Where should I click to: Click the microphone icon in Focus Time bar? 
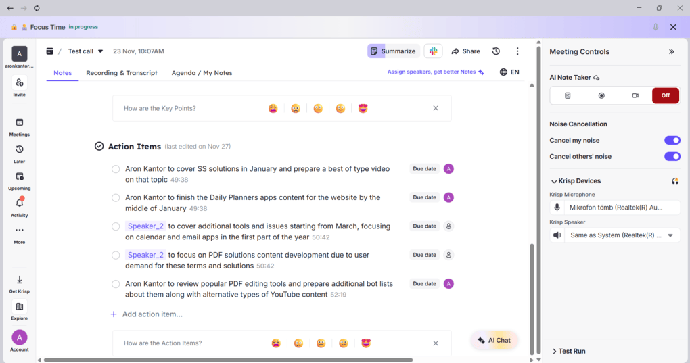655,27
